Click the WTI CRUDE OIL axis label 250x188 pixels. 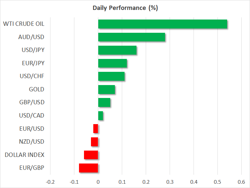24,24
